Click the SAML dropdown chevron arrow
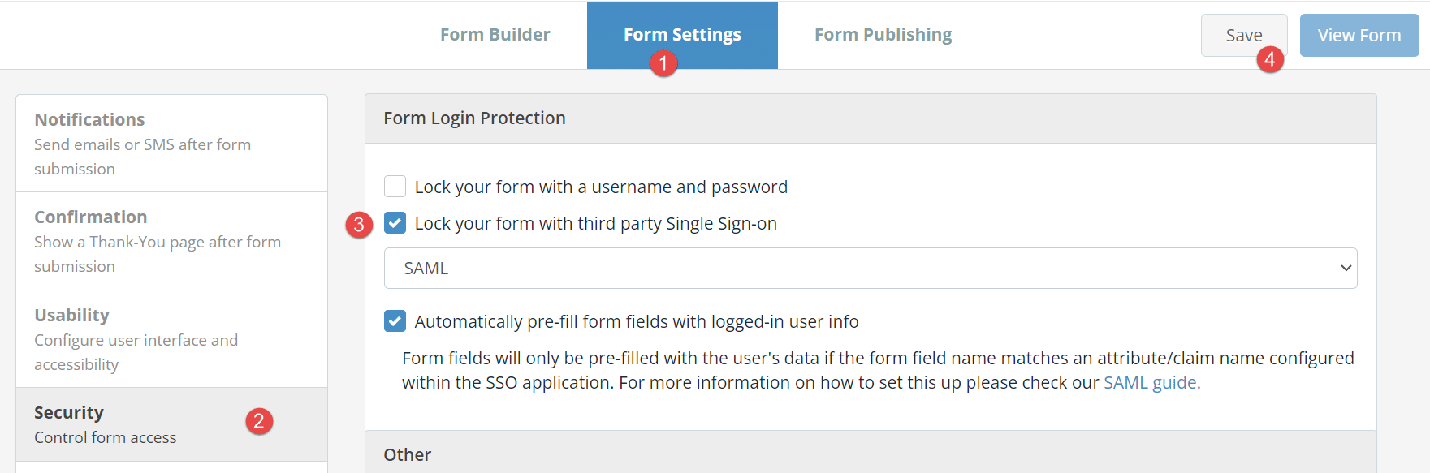Image resolution: width=1430 pixels, height=473 pixels. (1346, 269)
